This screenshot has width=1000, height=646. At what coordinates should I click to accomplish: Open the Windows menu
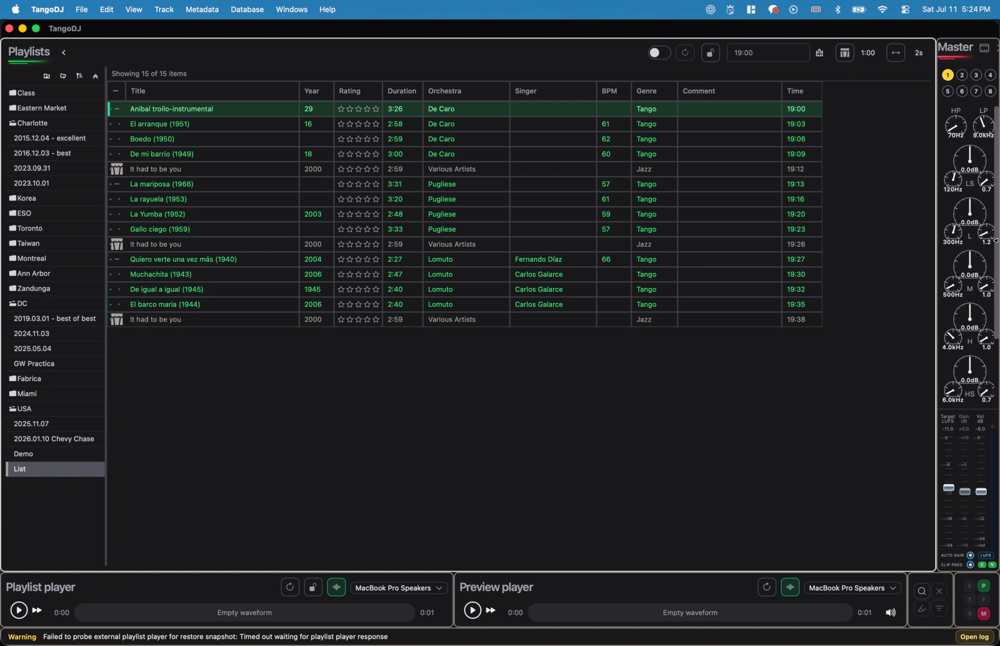[x=292, y=9]
